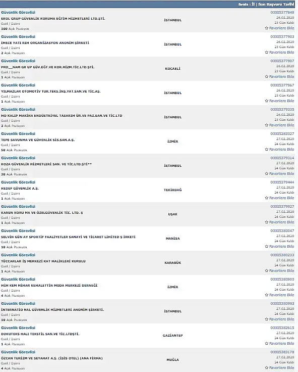Sort by Son Başvuru Tarihi

276,4
